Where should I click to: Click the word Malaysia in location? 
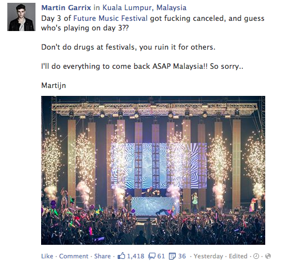pos(171,8)
